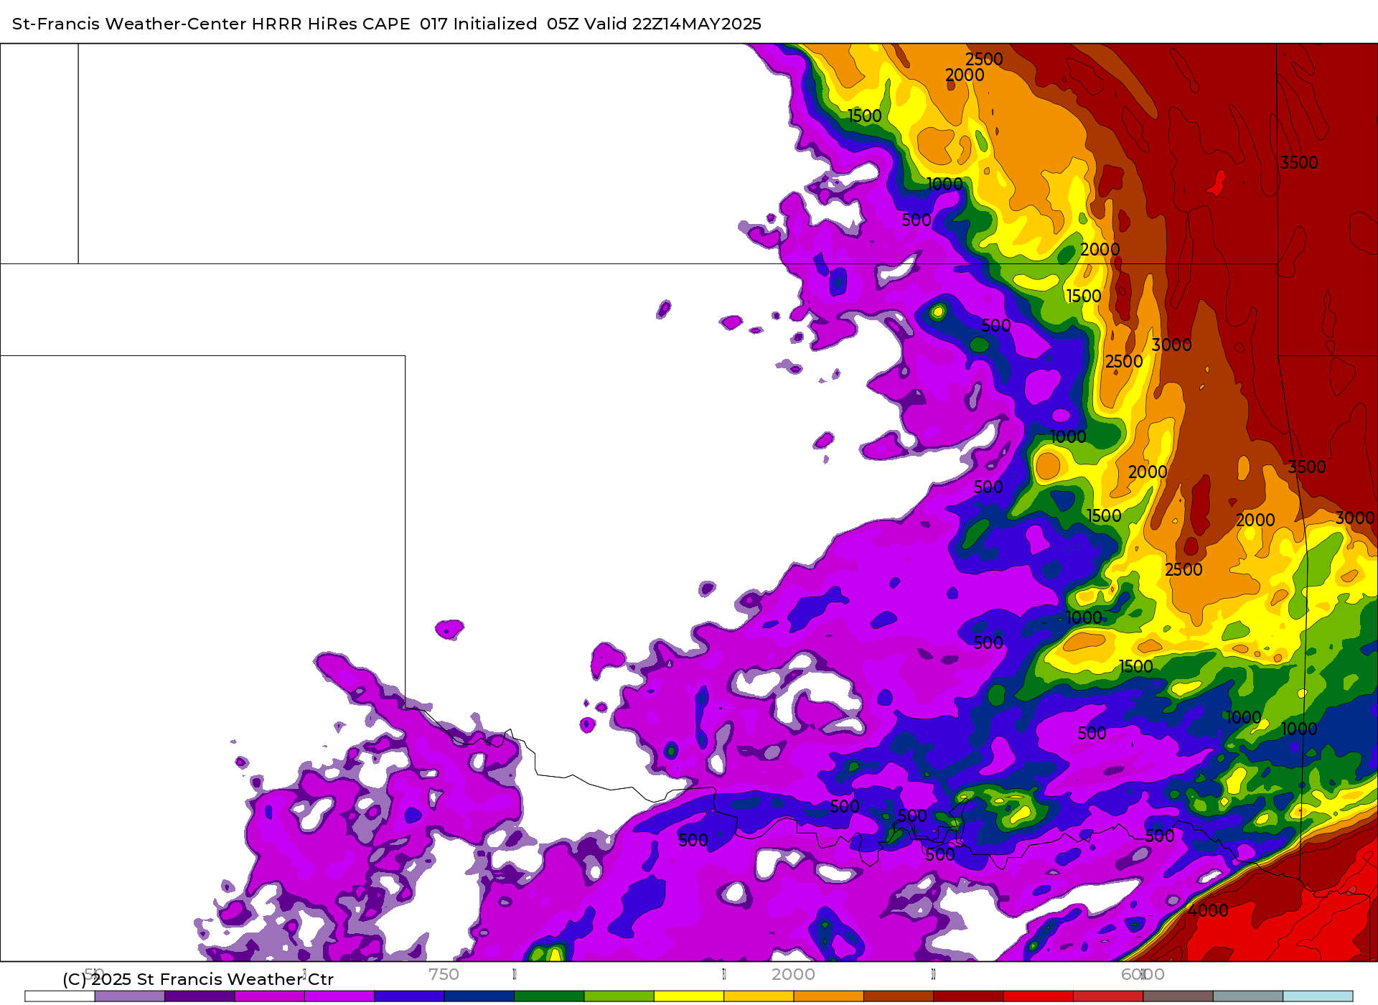The height and width of the screenshot is (1005, 1378).
Task: Click the 4000 contour label on the map
Action: [x=1209, y=910]
